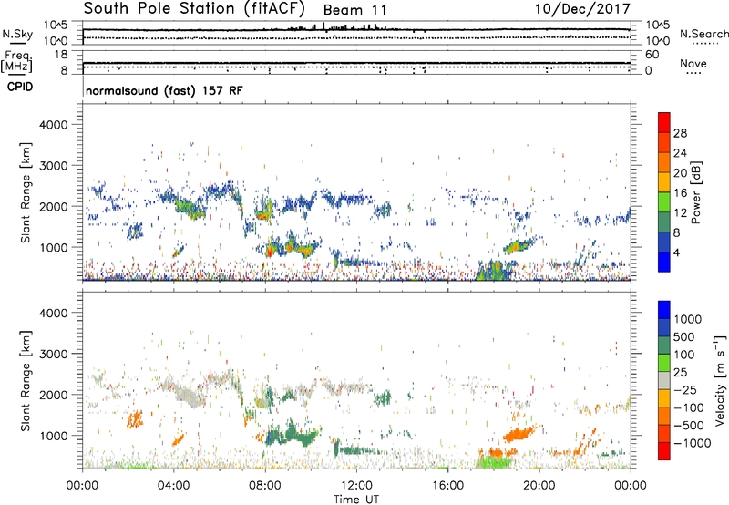Viewport: 729px width, 505px height.
Task: Click the strong echo near 18:00 in power panel
Action: (x=495, y=271)
